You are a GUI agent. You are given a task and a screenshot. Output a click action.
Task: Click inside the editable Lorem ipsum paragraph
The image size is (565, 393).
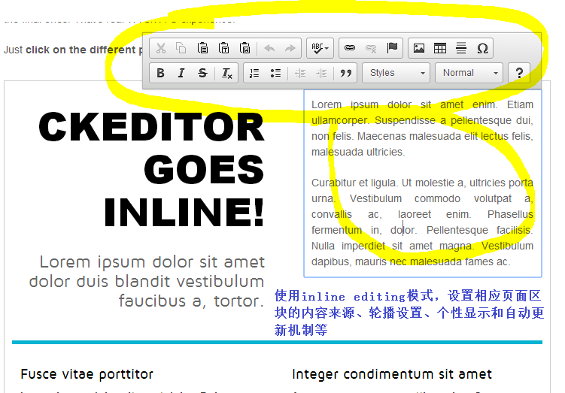tap(422, 128)
